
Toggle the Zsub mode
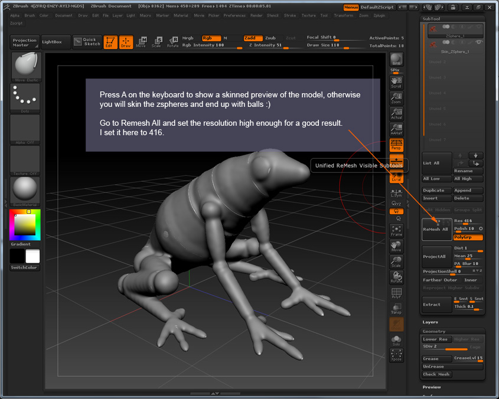point(270,38)
